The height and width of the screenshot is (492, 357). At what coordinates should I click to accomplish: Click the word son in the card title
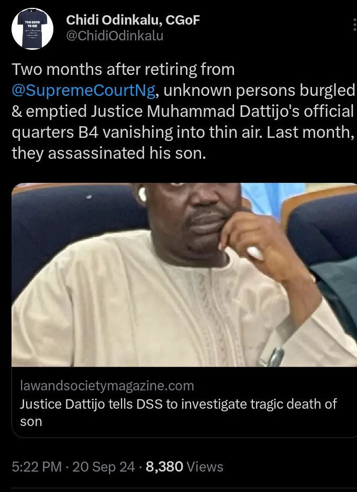(31, 422)
